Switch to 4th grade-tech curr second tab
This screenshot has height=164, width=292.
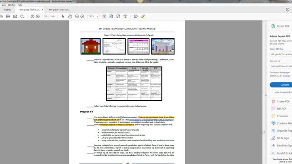[59, 10]
